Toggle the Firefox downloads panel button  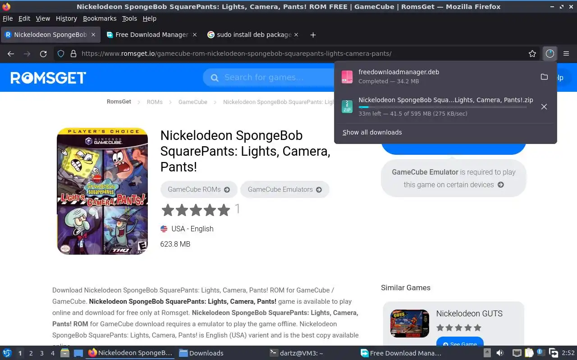tap(550, 54)
